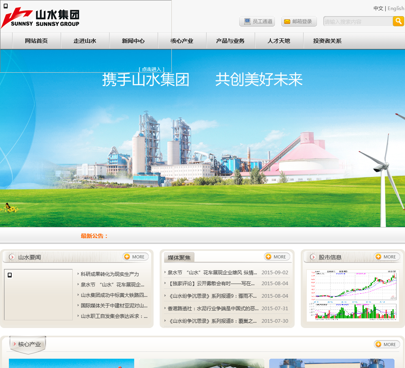Open first 核心产业 thumbnail with blue sky
The image size is (405, 368).
point(72,364)
